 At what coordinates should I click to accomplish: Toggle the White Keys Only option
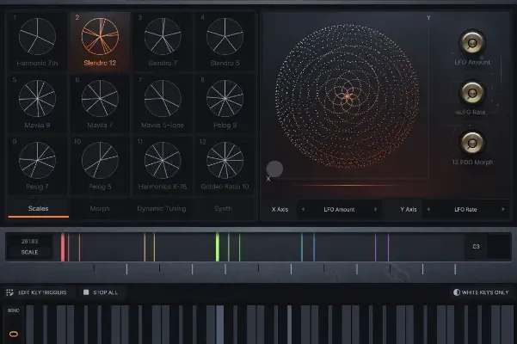tap(480, 292)
